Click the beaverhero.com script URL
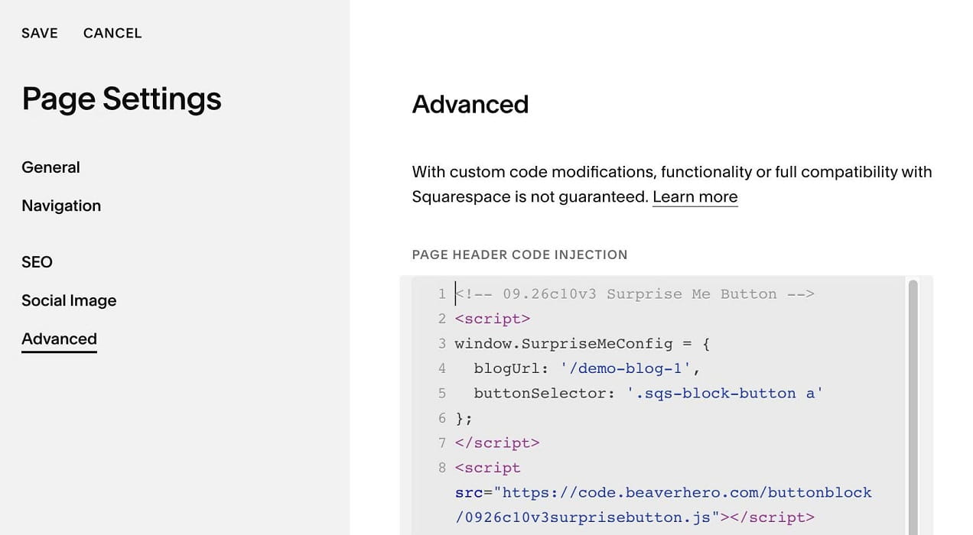The height and width of the screenshot is (535, 973). [663, 504]
